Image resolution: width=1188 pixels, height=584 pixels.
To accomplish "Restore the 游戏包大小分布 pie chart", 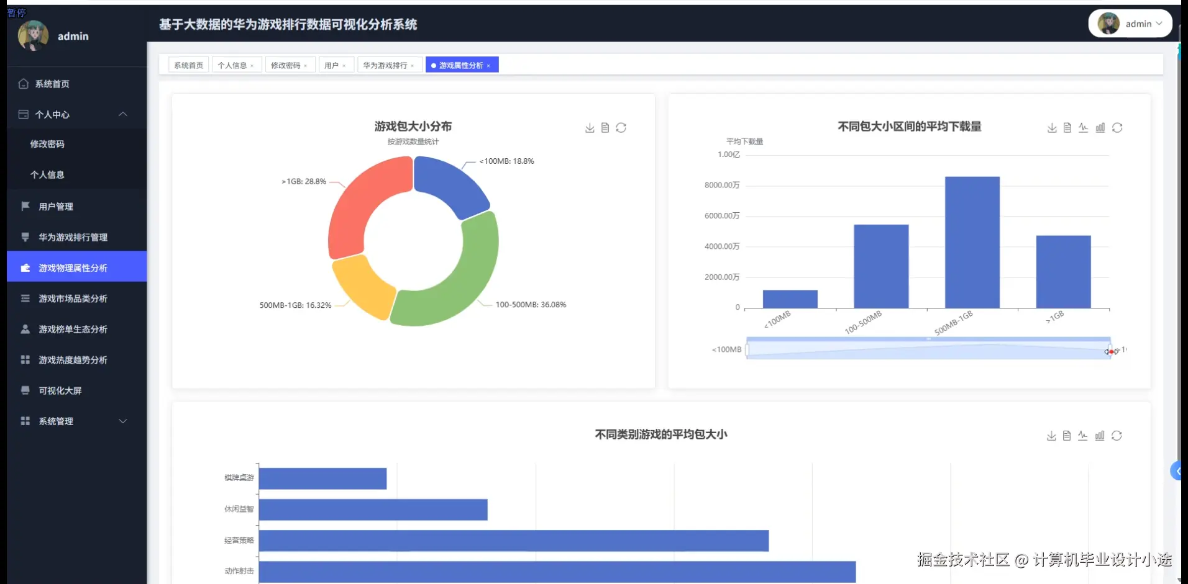I will 621,128.
